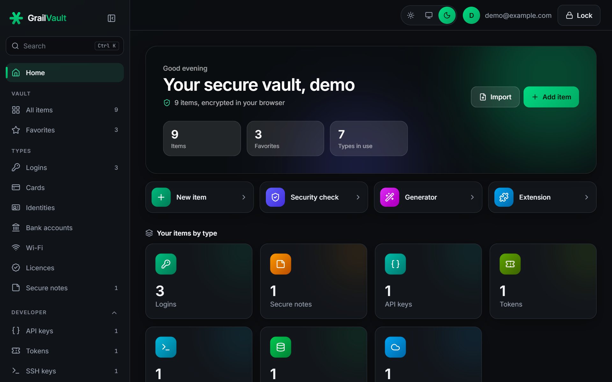Open the API keys type card
The width and height of the screenshot is (612, 382).
428,281
